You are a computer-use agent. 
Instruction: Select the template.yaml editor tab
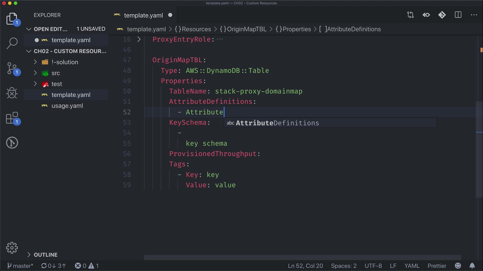click(143, 15)
